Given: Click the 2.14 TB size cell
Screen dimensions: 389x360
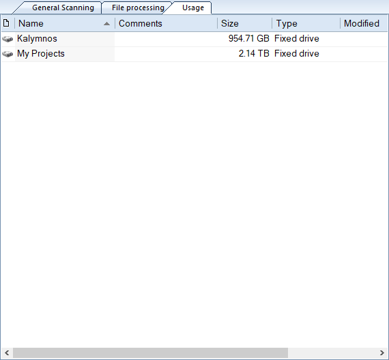Looking at the screenshot, I should 254,54.
